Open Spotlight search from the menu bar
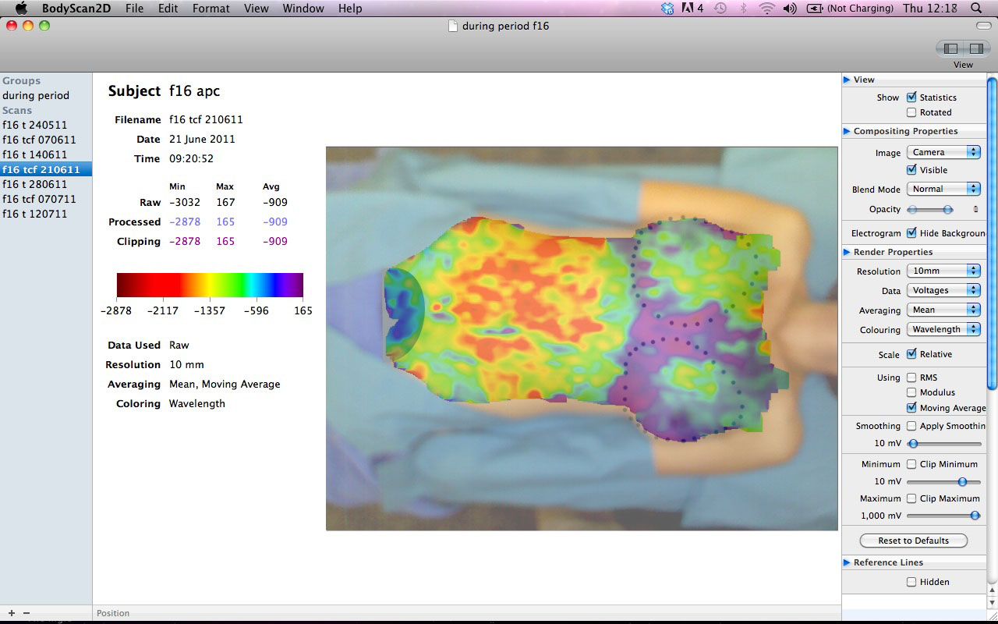The height and width of the screenshot is (624, 998). pos(975,9)
